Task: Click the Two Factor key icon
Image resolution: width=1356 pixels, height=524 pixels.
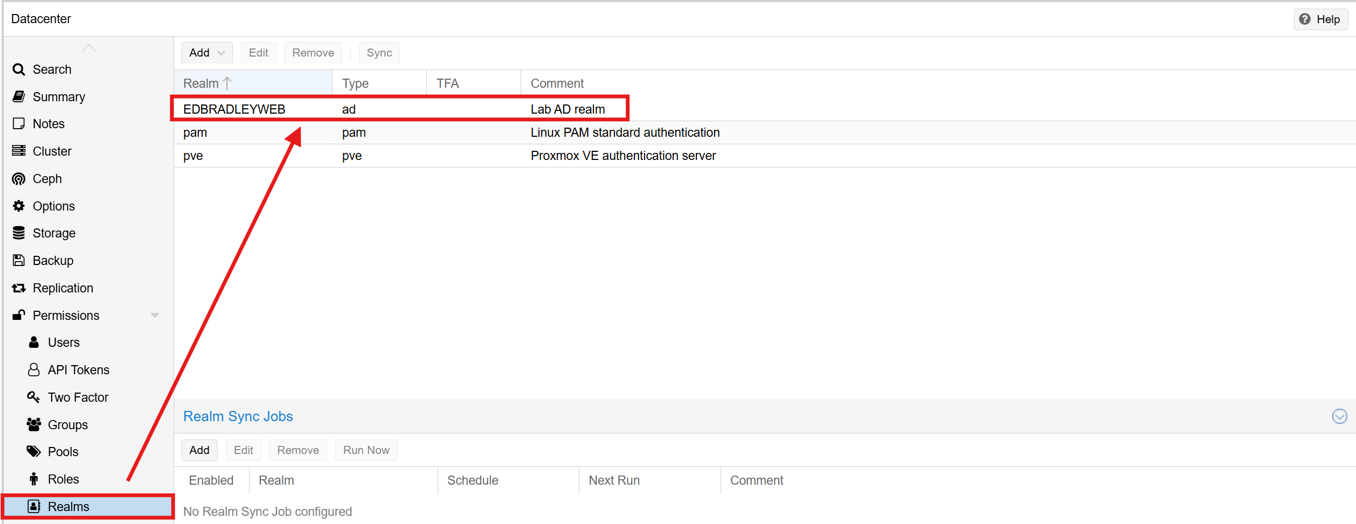Action: [33, 397]
